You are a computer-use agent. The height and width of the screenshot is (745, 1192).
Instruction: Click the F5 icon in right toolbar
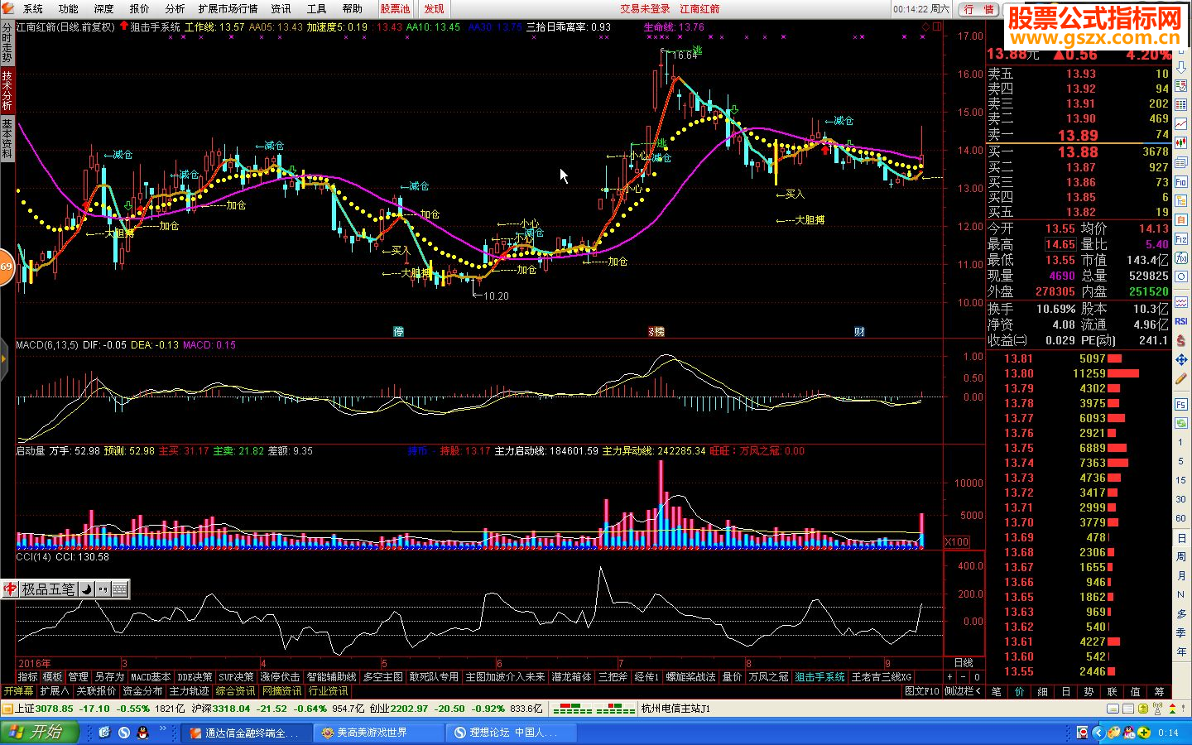click(1181, 404)
